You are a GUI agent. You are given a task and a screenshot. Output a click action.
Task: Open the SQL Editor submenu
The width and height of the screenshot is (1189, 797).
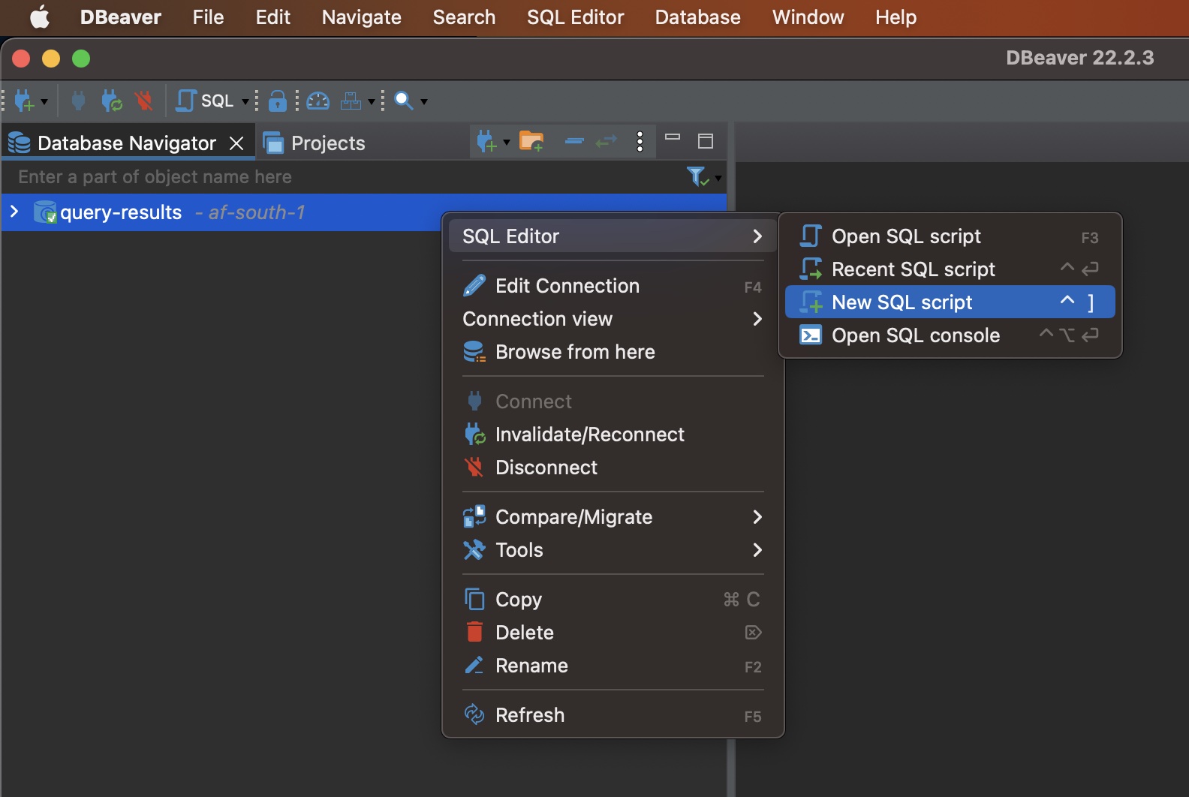point(613,236)
